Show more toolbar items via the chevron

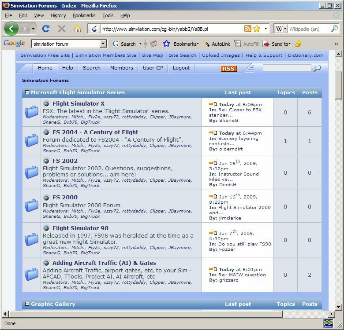point(336,44)
